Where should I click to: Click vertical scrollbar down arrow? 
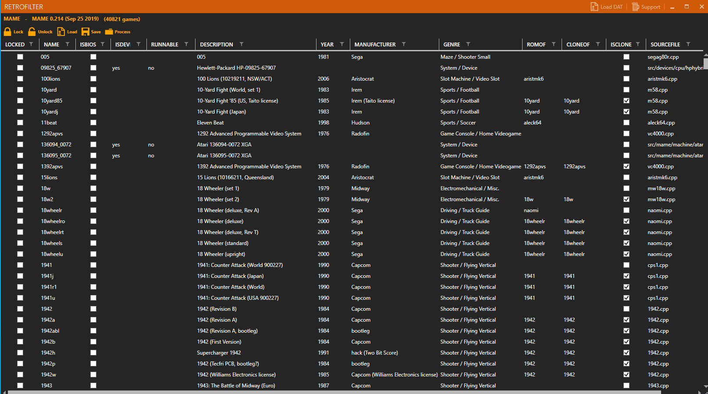tap(705, 387)
